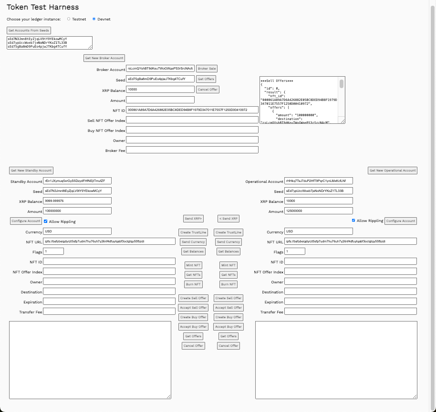The height and width of the screenshot is (412, 436).
Task: Click Get Accounts From Seeds button
Action: (29, 30)
